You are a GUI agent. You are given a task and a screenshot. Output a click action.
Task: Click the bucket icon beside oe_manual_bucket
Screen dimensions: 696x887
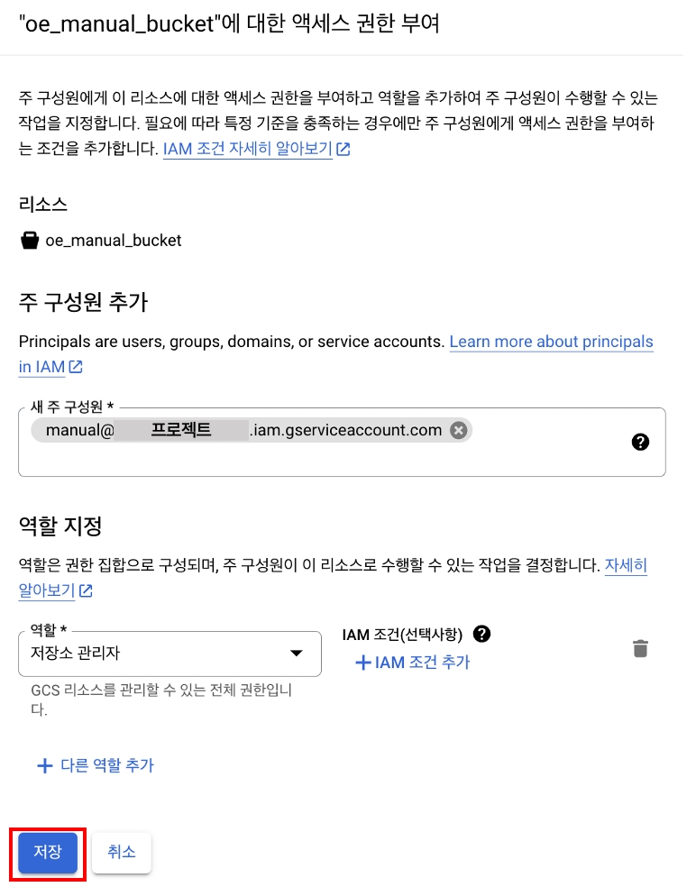click(x=30, y=241)
